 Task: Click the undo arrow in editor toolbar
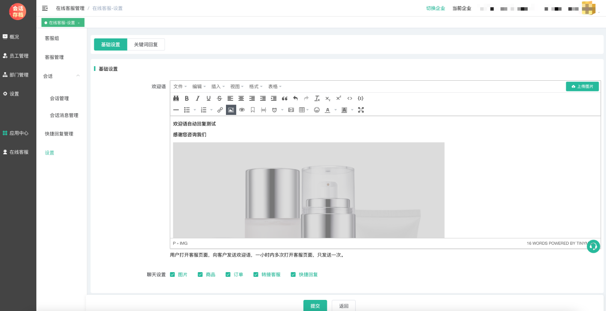pos(295,98)
